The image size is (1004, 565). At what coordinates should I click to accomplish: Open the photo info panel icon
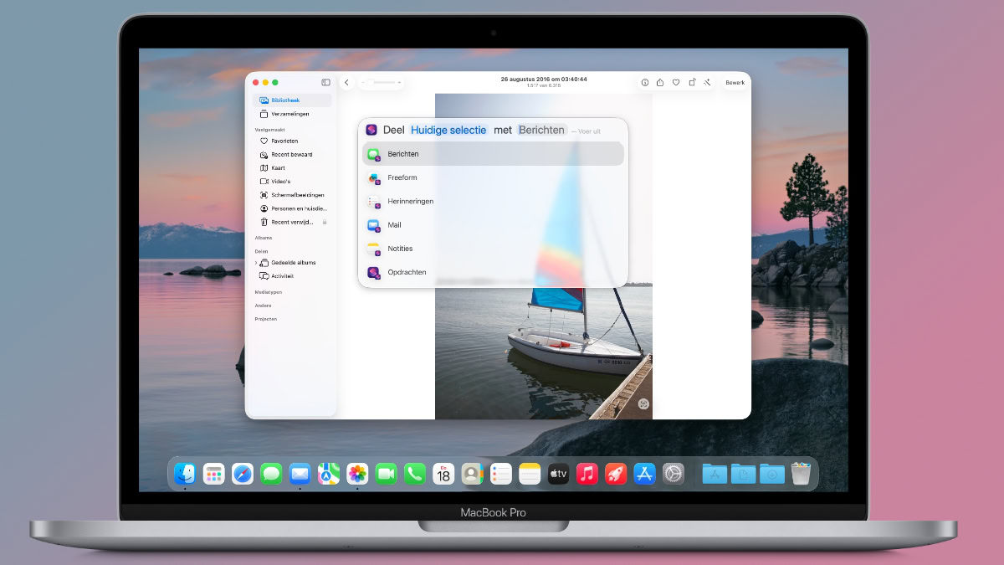click(x=645, y=83)
